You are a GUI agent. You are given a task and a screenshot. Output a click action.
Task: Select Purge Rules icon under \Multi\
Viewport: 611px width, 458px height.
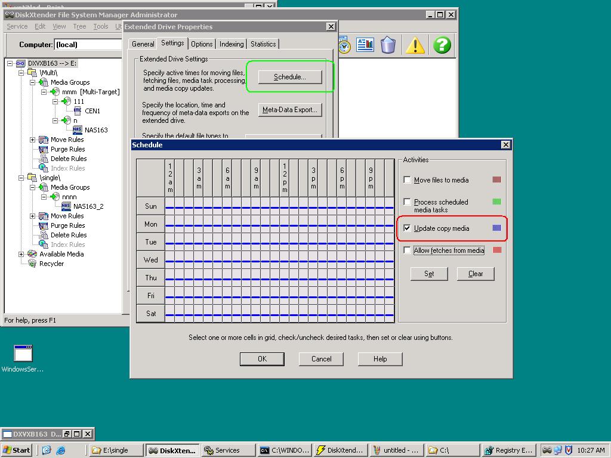tap(43, 148)
